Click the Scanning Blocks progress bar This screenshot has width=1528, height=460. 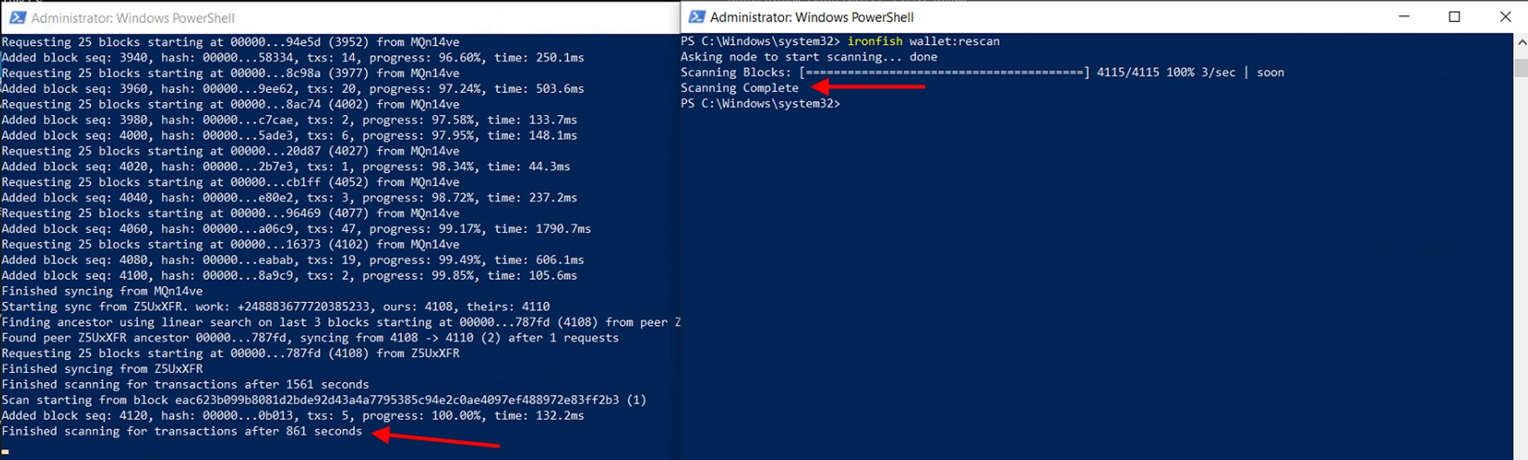[944, 72]
